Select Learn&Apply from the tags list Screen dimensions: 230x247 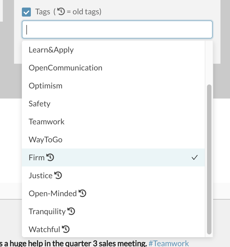(x=113, y=50)
